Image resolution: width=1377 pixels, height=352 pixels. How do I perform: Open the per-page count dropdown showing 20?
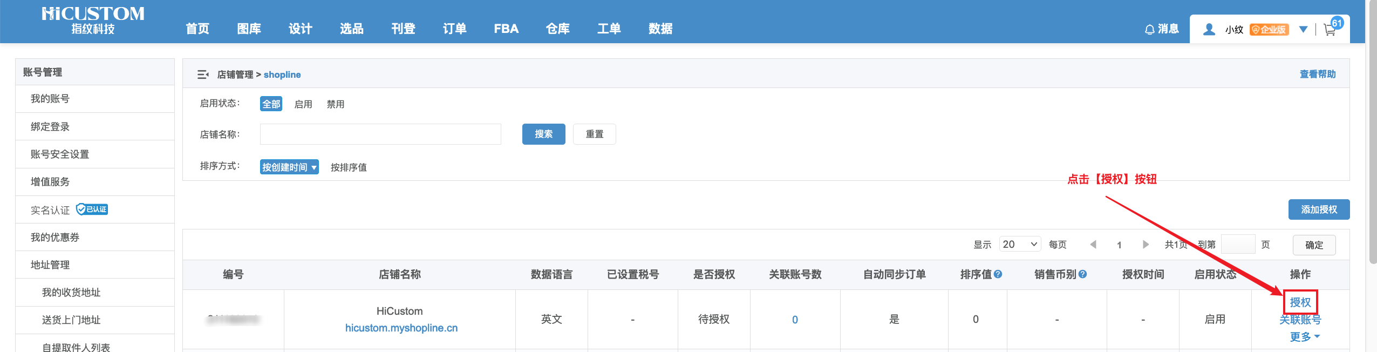(x=1020, y=245)
